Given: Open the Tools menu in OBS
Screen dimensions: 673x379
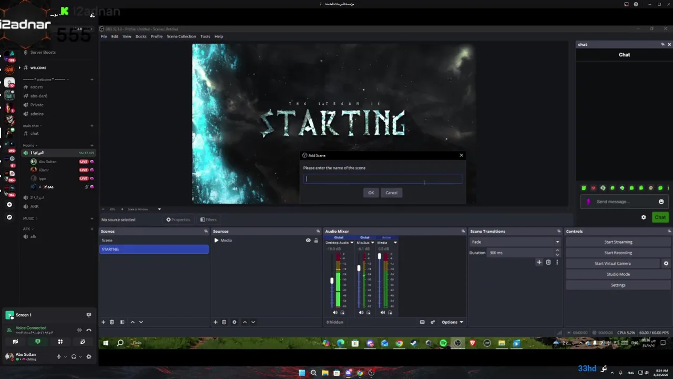Looking at the screenshot, I should pos(205,36).
